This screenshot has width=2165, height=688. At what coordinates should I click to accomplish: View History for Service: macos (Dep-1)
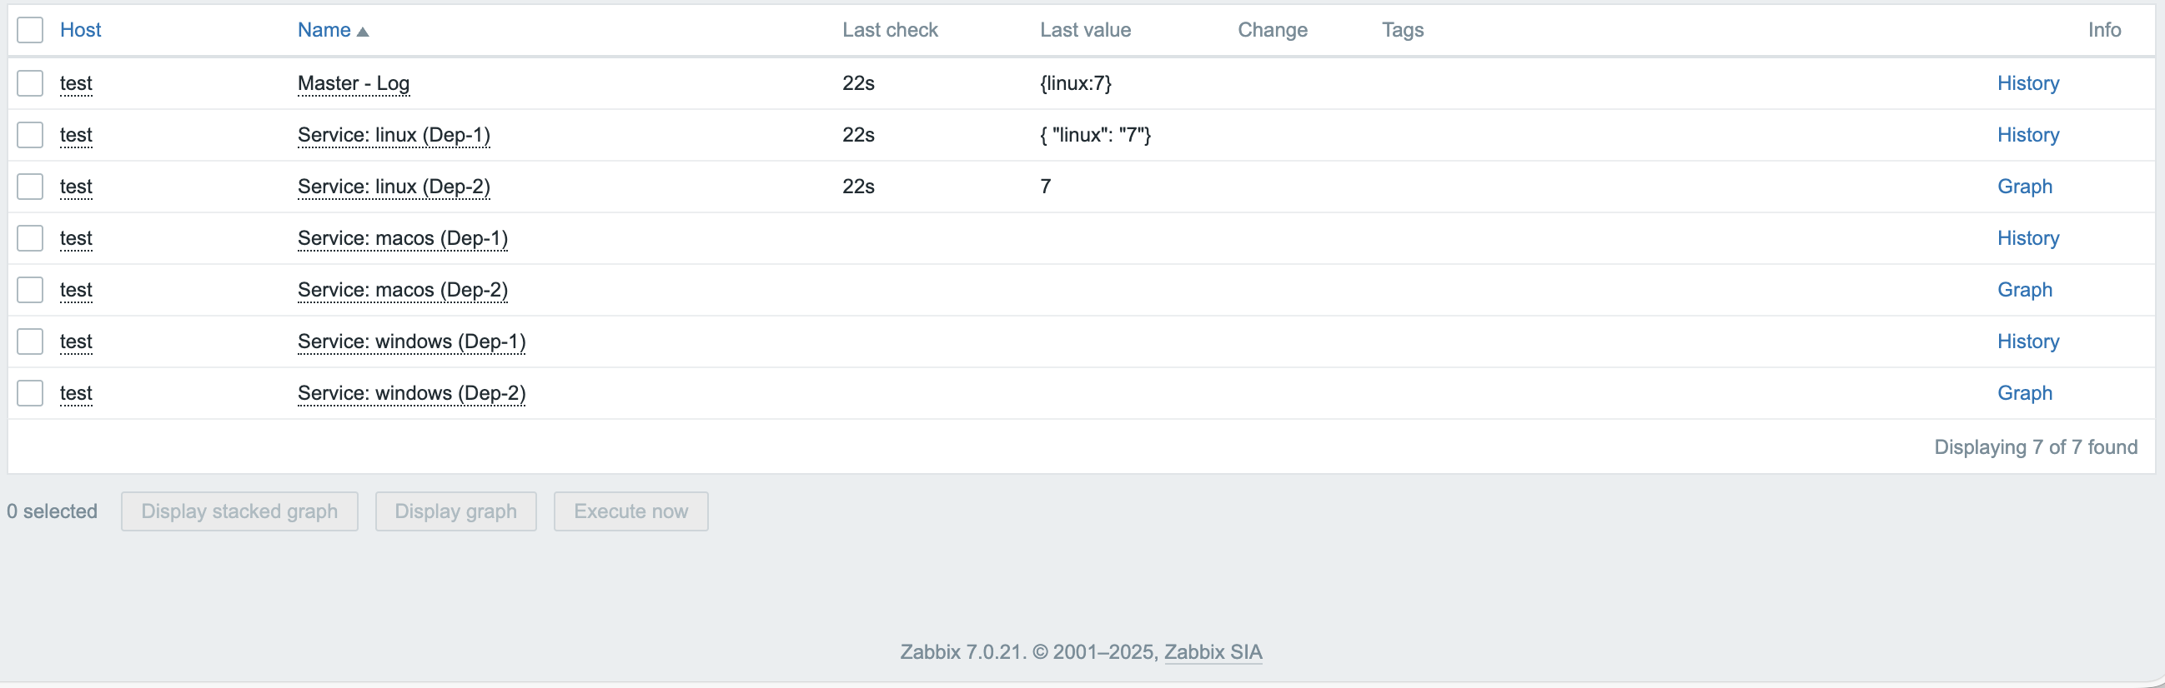2027,238
